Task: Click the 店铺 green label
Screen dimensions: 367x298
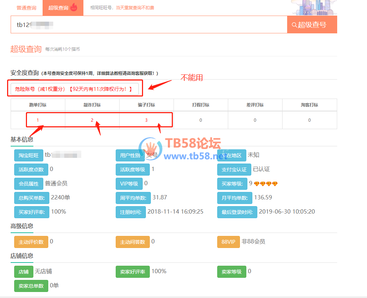Action: [23, 272]
